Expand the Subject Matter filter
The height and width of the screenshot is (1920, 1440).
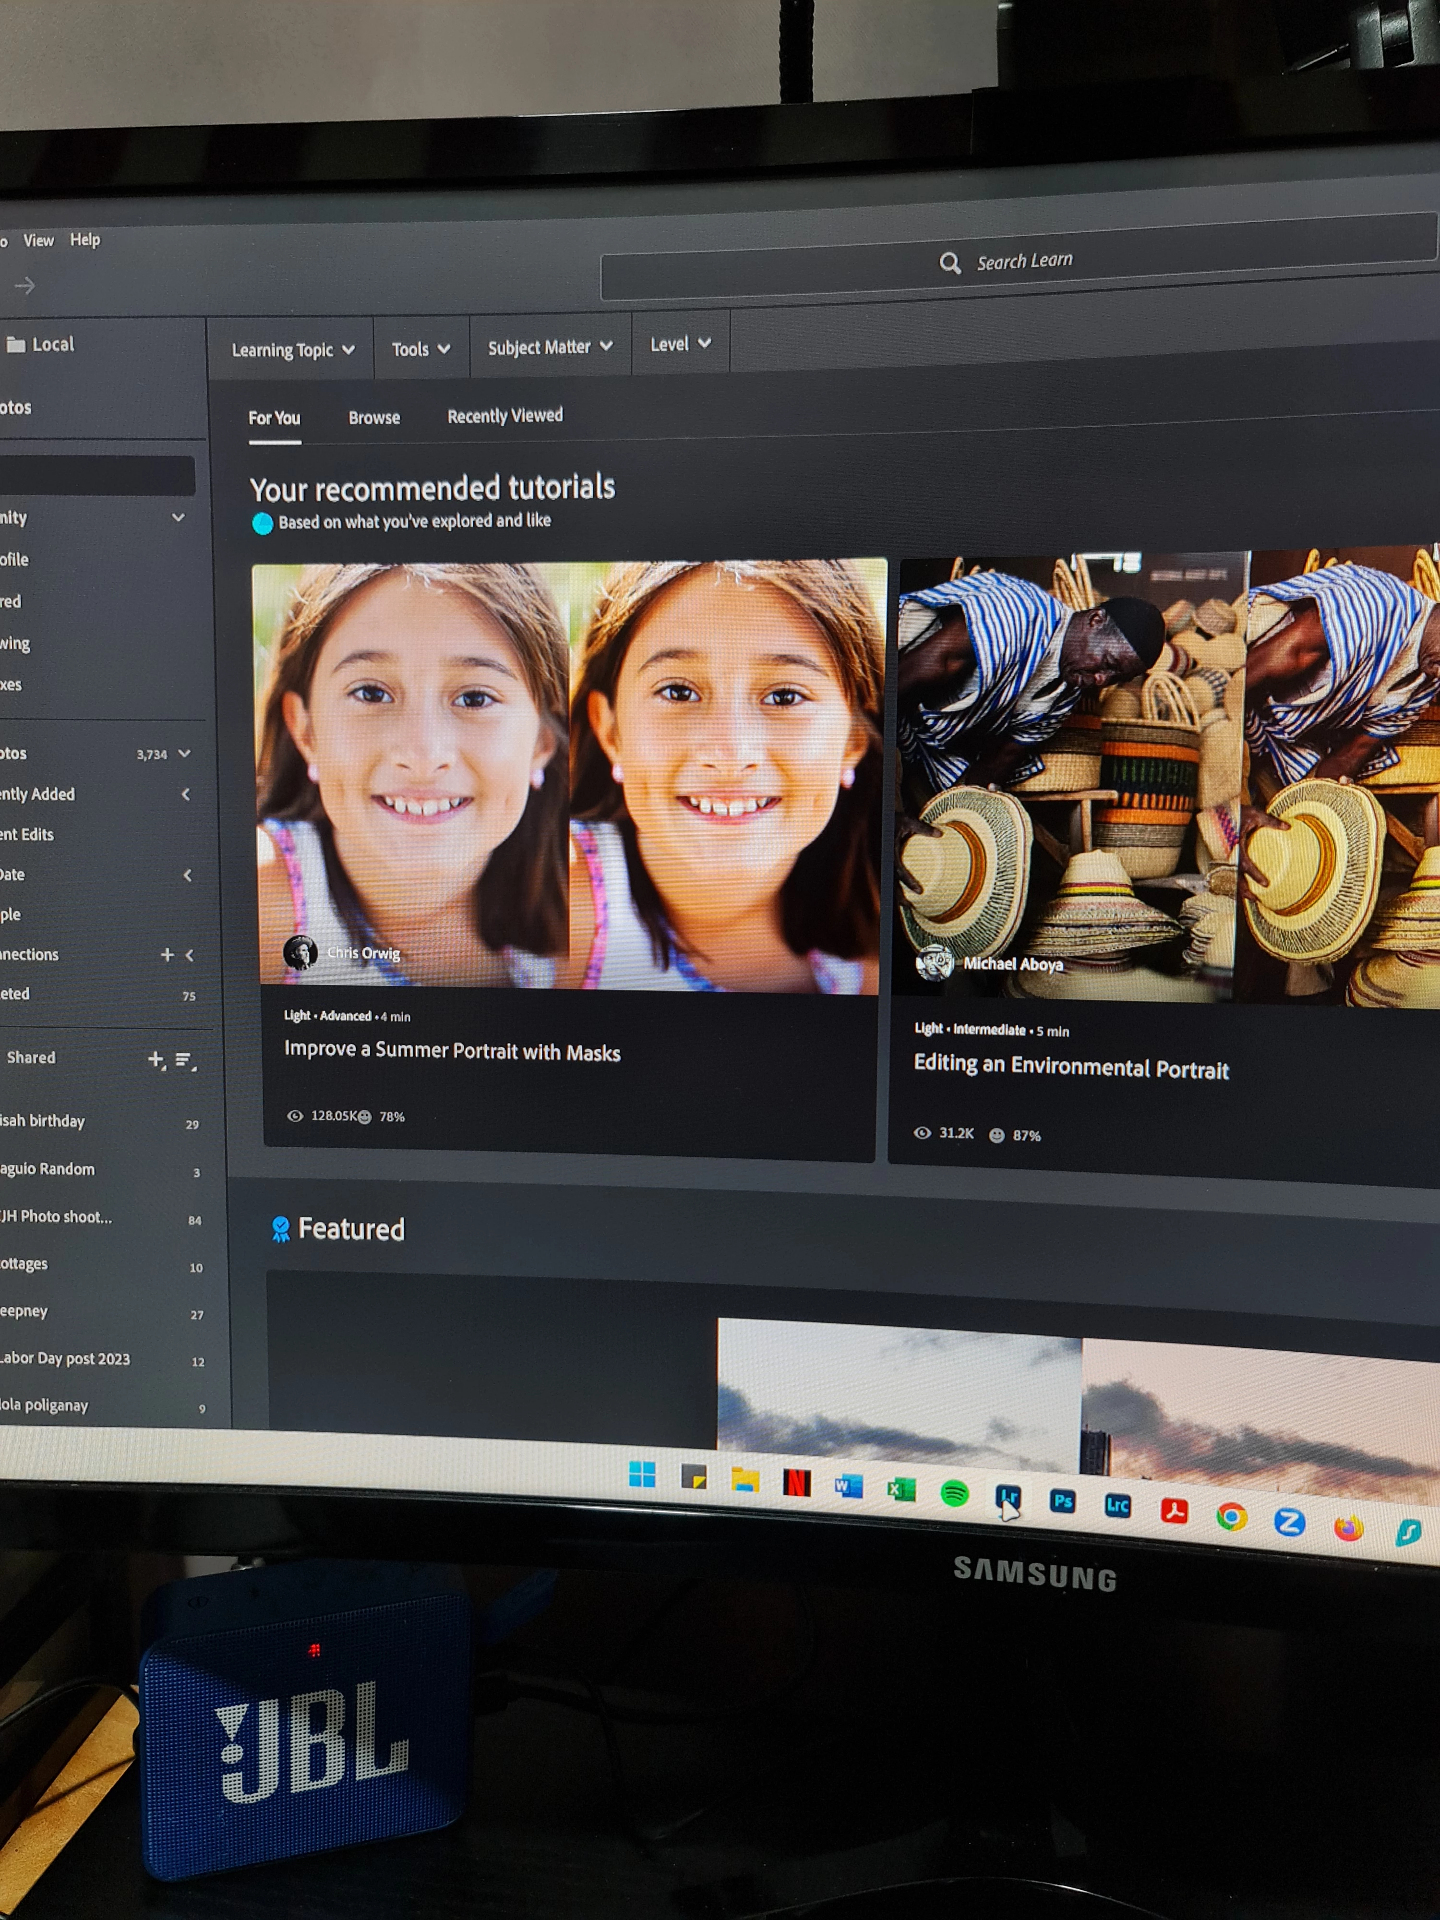(550, 347)
